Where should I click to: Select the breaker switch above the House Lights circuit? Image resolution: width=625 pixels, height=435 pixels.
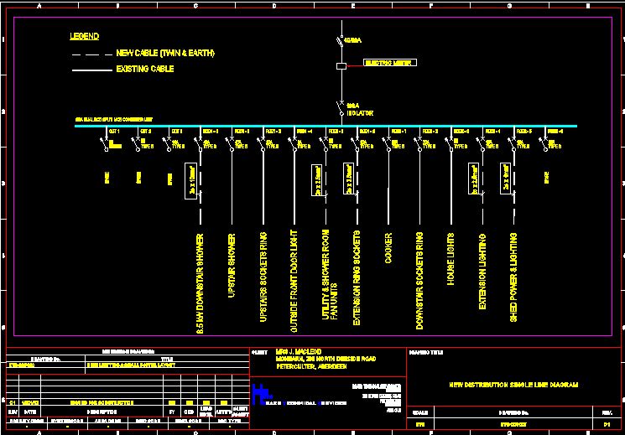click(451, 145)
